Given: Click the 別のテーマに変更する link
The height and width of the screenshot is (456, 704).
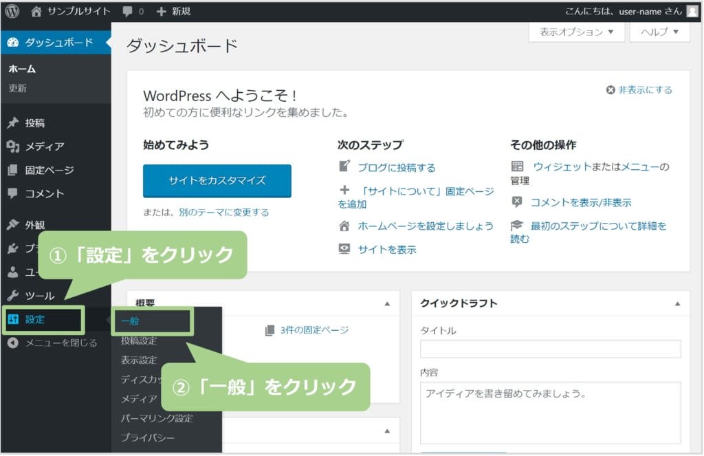Looking at the screenshot, I should pyautogui.click(x=224, y=213).
